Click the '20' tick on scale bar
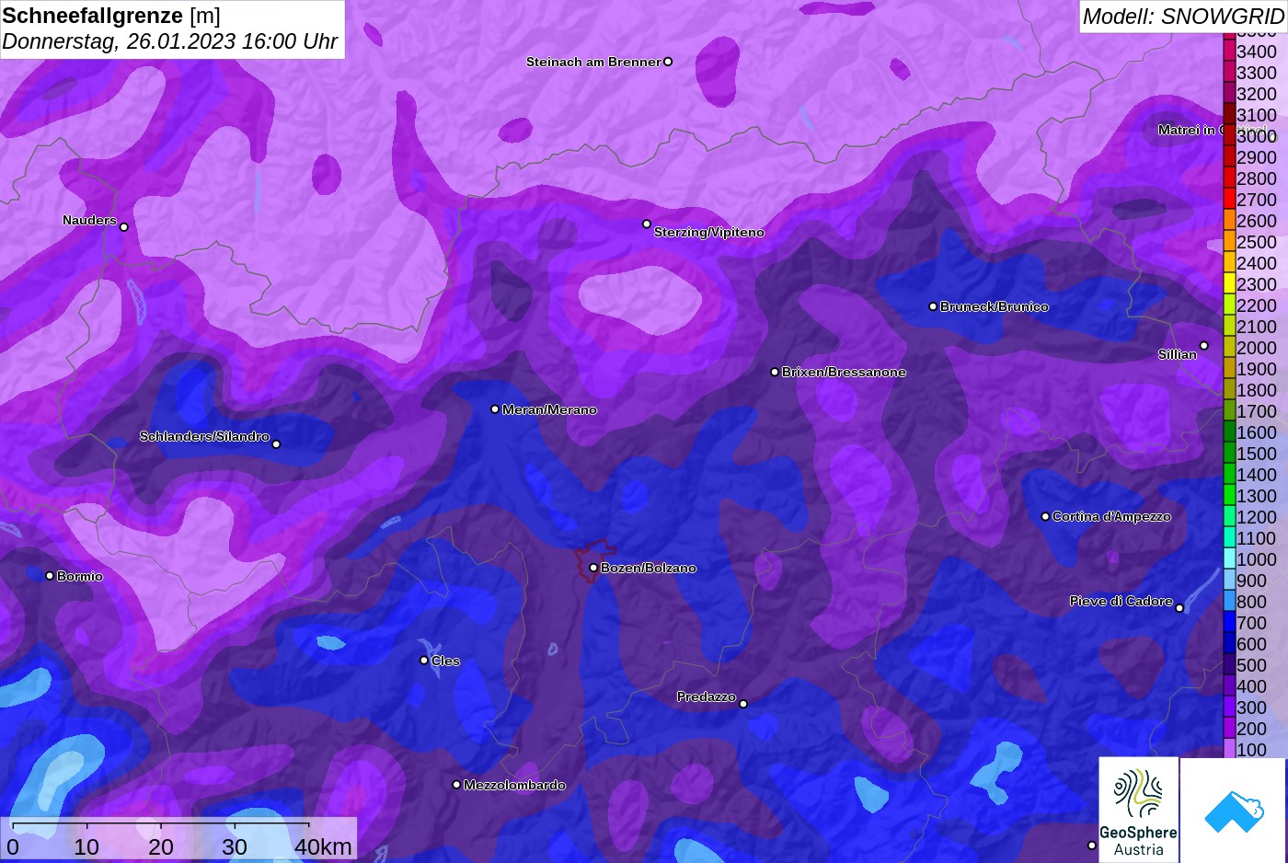1288x863 pixels. pos(161,846)
